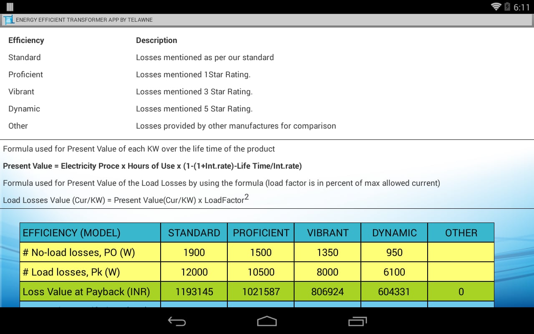Image resolution: width=534 pixels, height=334 pixels.
Task: Select the 'Standard' efficiency row label
Action: tap(25, 57)
